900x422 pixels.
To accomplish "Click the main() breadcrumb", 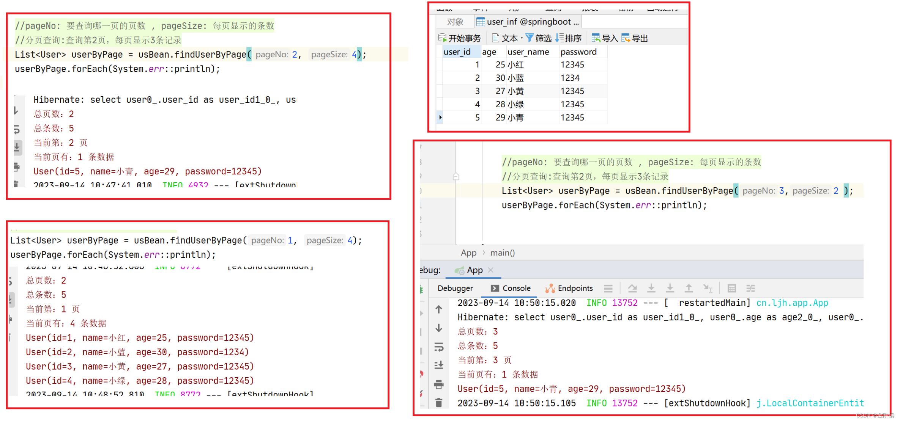I will coord(502,253).
